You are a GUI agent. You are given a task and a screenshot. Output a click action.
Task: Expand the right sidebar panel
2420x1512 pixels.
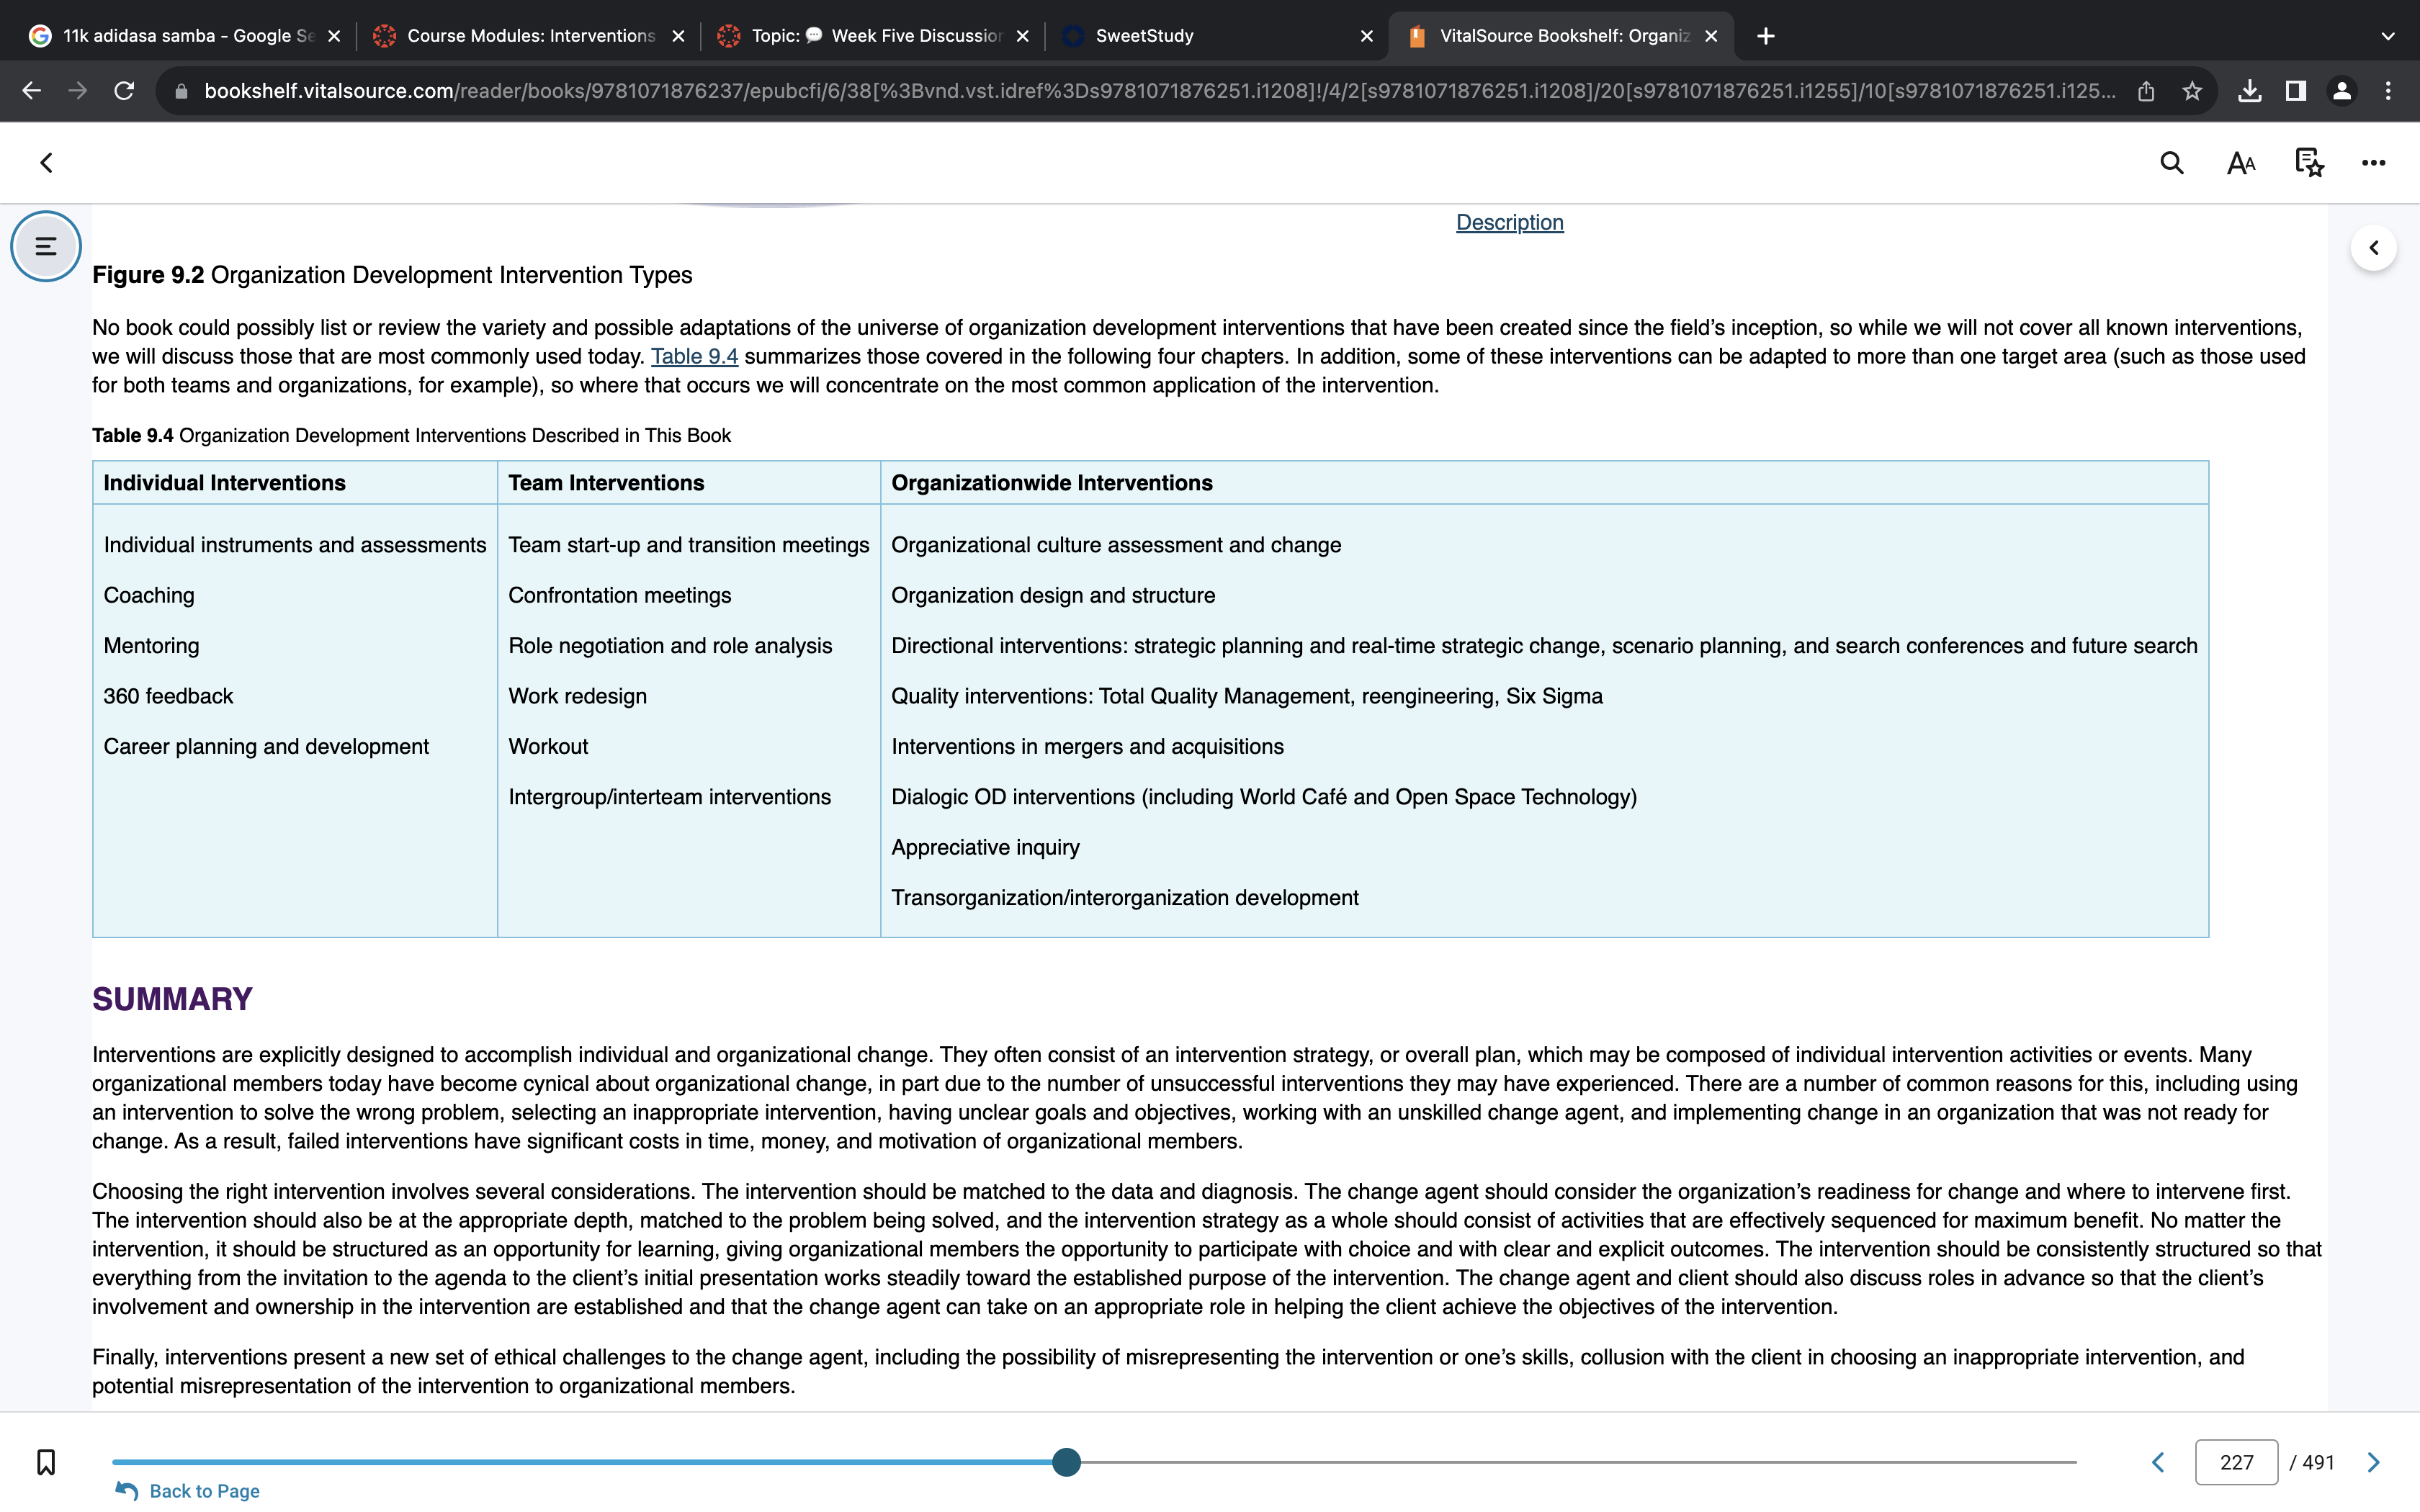click(x=2373, y=248)
